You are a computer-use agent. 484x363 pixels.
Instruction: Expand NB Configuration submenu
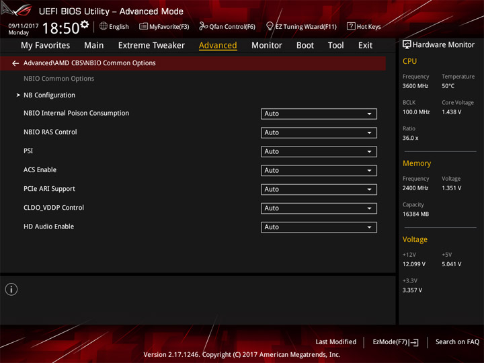pyautogui.click(x=49, y=95)
